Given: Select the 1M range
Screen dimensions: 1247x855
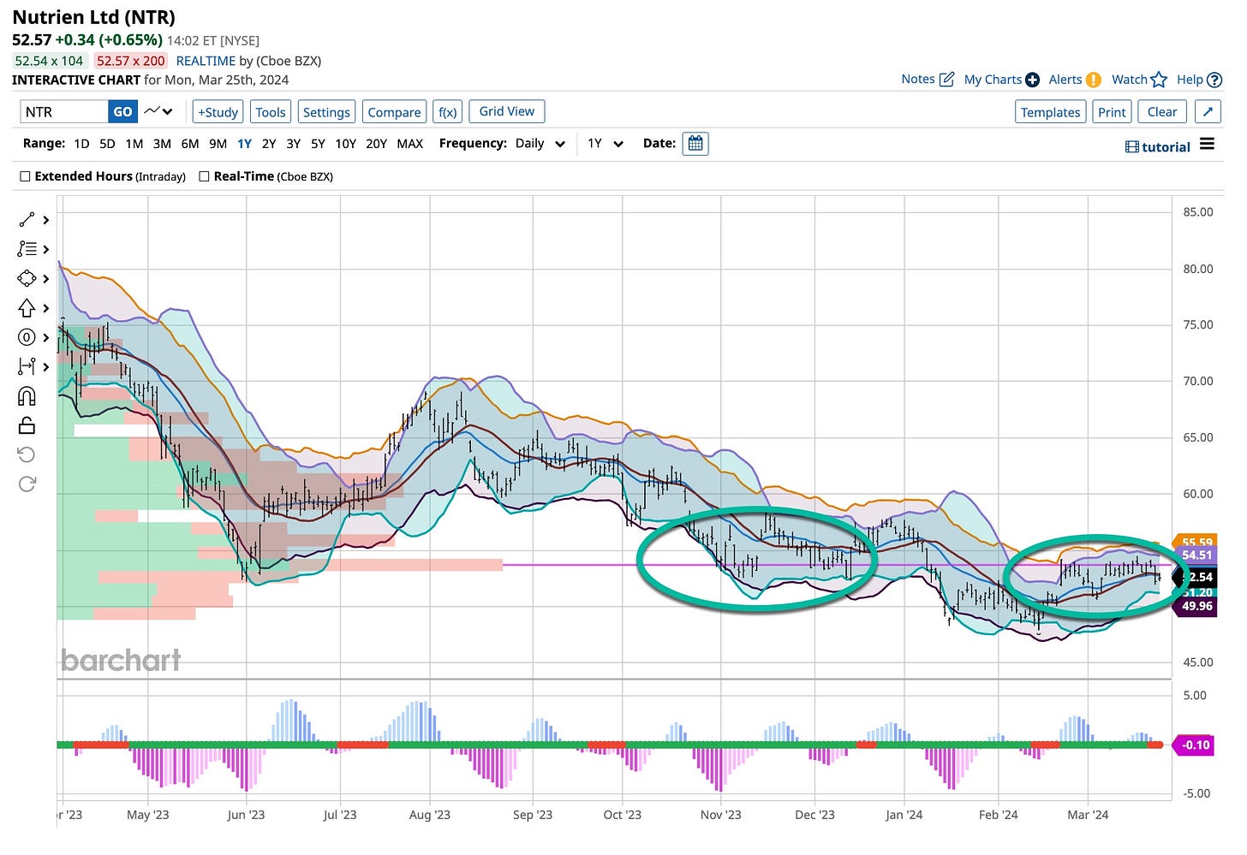Looking at the screenshot, I should pos(134,144).
